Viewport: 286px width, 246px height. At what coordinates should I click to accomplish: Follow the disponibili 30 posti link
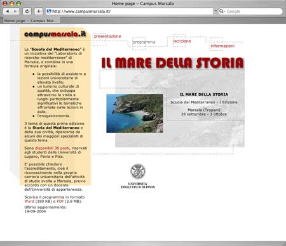[x=52, y=148]
